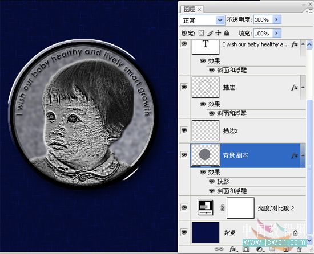Image resolution: width=314 pixels, height=254 pixels.
Task: Hide the 投影 effect on 背景 副本
Action: coord(212,181)
